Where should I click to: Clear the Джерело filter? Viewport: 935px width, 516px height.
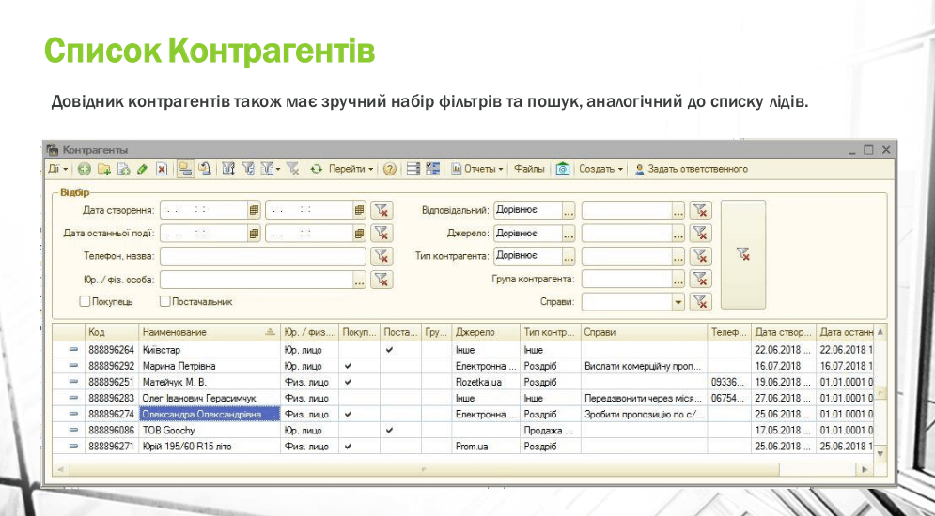pos(699,233)
